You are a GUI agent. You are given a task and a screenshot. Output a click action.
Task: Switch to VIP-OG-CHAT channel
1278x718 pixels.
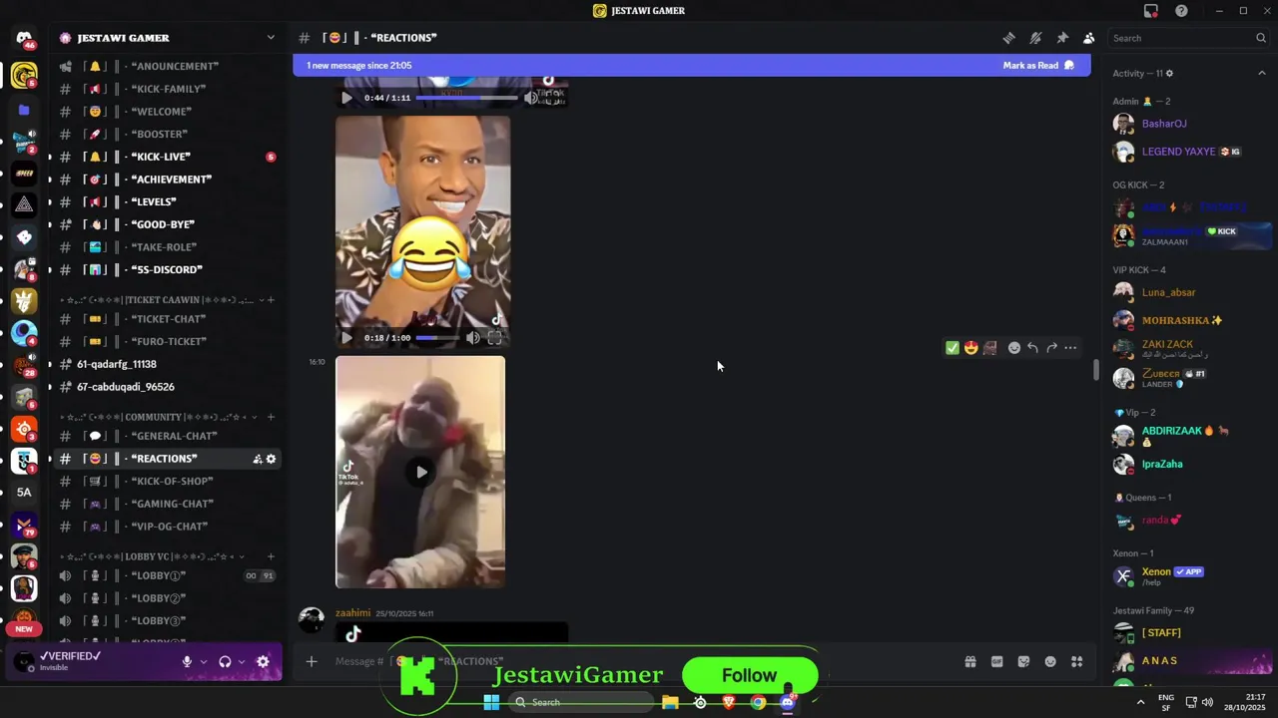pyautogui.click(x=168, y=527)
